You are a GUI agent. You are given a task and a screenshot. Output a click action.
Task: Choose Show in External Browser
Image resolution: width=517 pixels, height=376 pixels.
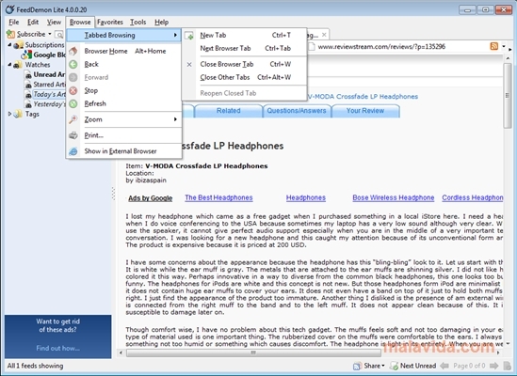pos(124,151)
